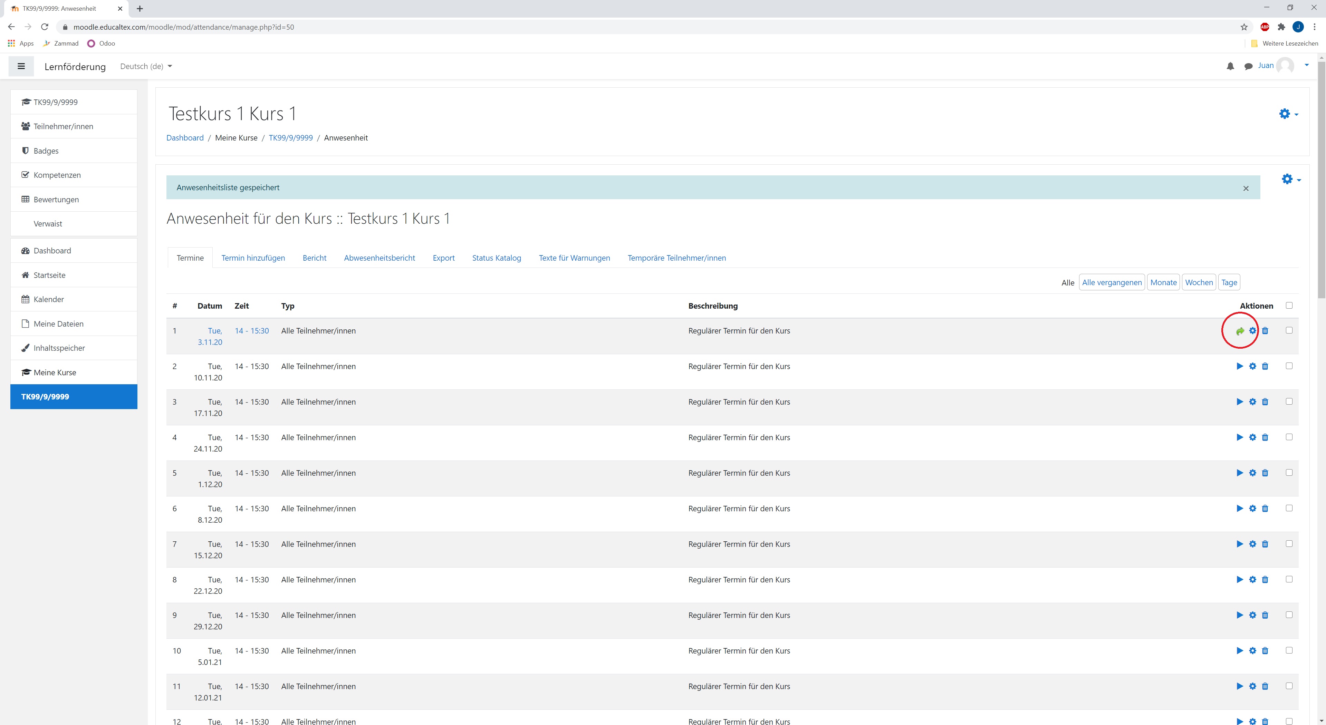
Task: Reload the page in the browser
Action: point(45,27)
